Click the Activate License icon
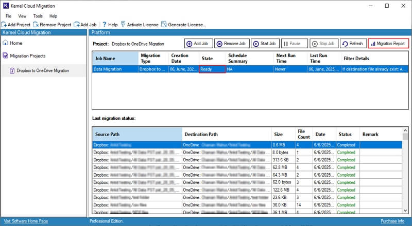The image size is (412, 226). coord(123,24)
